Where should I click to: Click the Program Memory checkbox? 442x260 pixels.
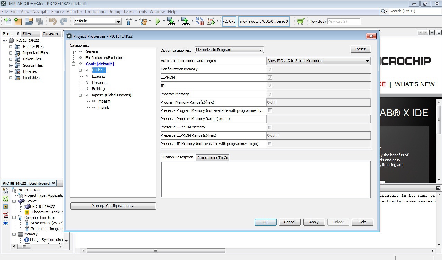pyautogui.click(x=270, y=94)
